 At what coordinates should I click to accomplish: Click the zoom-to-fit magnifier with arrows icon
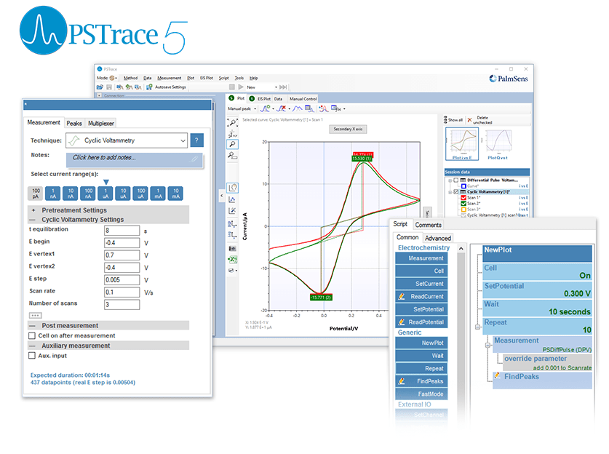click(x=233, y=123)
